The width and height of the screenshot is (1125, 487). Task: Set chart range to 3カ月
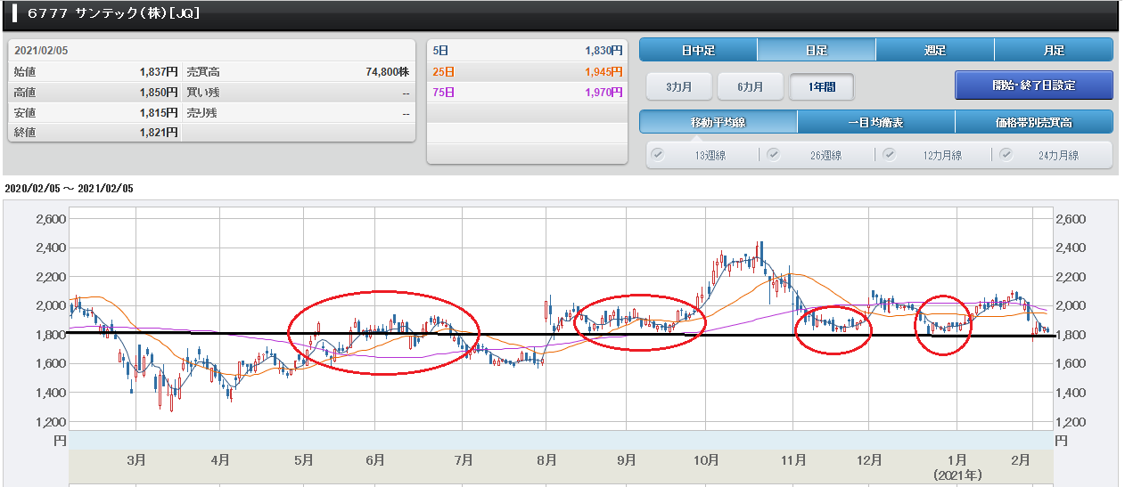(x=677, y=86)
